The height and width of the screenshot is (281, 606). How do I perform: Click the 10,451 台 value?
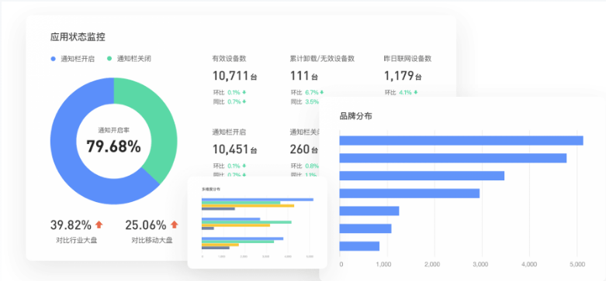[x=234, y=149]
